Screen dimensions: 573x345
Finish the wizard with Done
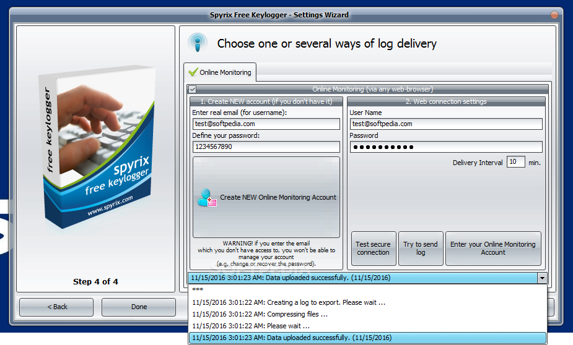pos(139,307)
